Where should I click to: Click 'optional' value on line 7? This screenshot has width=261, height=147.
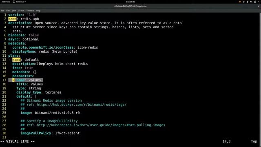coord(31,39)
